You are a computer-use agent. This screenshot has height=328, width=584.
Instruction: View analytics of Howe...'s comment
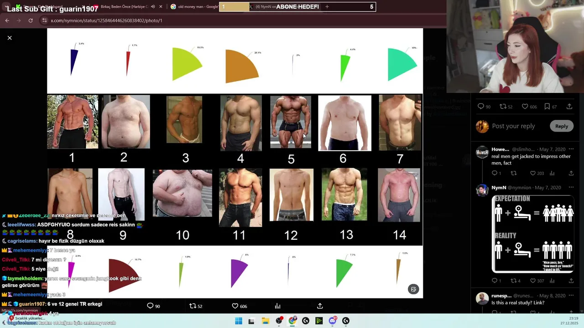pyautogui.click(x=552, y=173)
